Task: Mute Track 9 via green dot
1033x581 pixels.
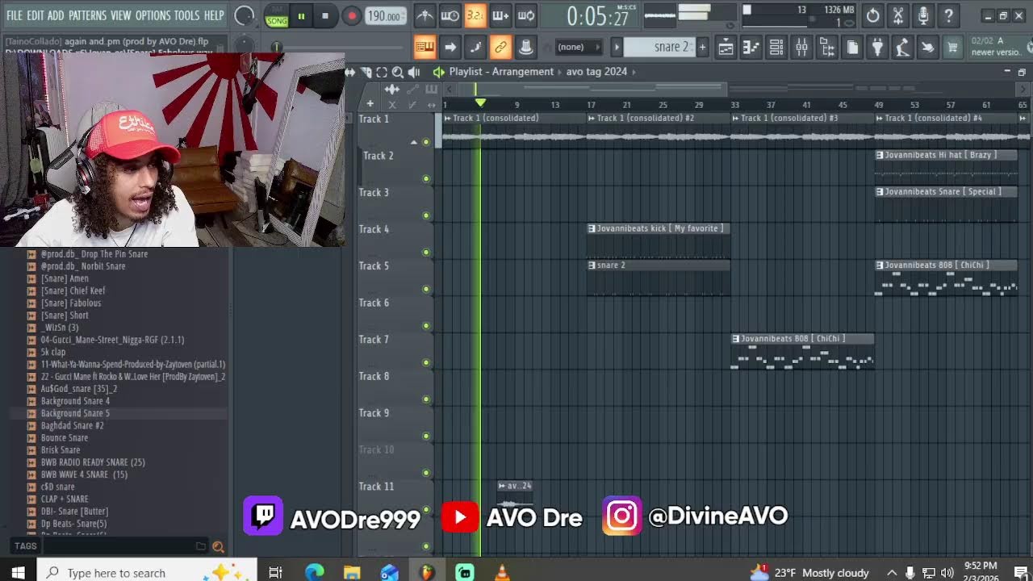Action: [426, 436]
